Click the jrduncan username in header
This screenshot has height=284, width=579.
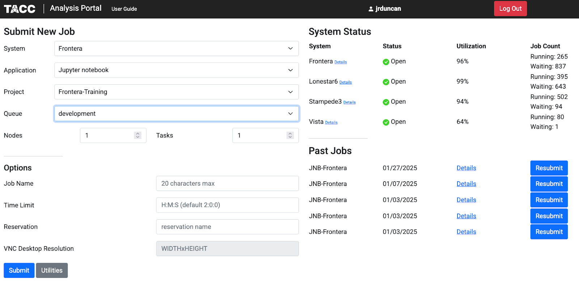tap(388, 9)
